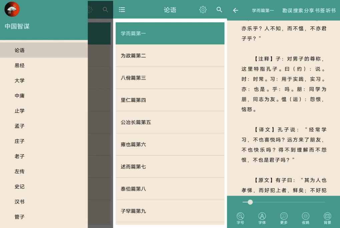The image size is (340, 228).
Task: Click 书签 bookmark button
Action: pyautogui.click(x=320, y=10)
